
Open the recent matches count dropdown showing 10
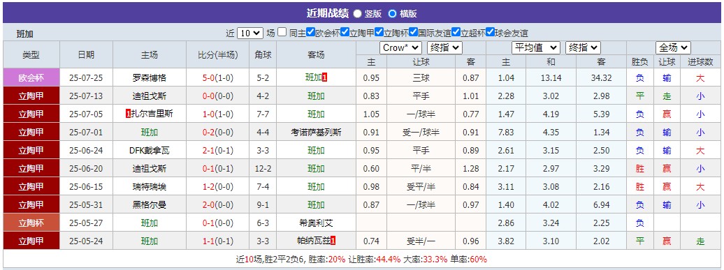(249, 33)
